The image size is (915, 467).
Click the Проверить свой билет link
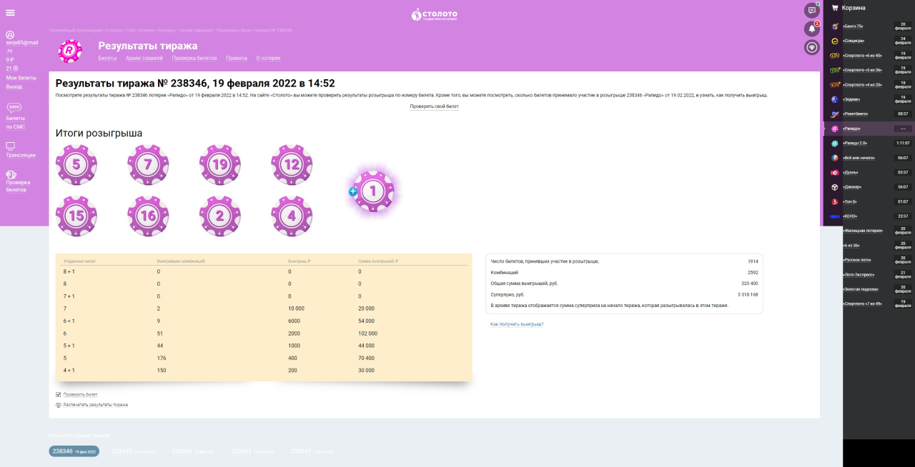(x=434, y=106)
